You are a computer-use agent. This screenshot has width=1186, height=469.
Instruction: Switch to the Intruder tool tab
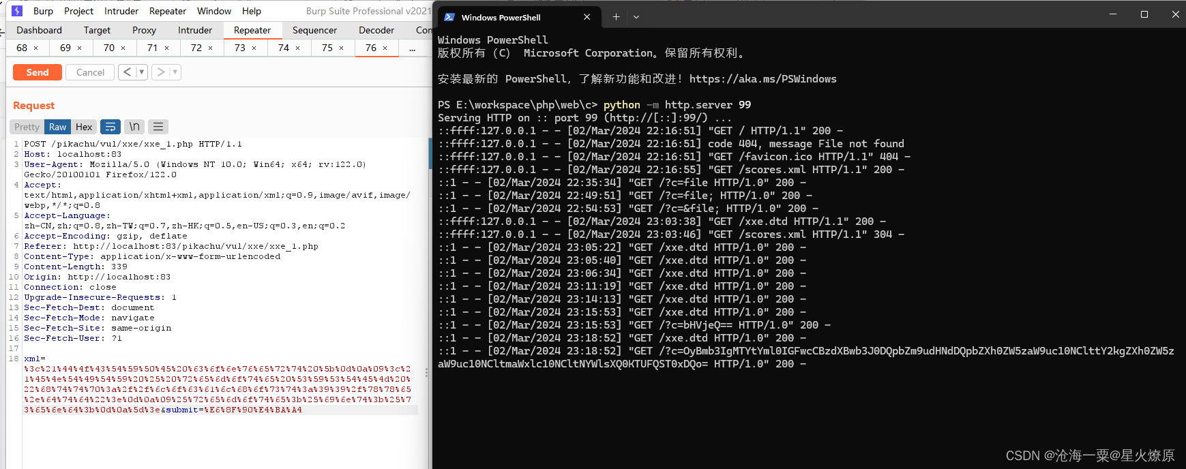point(195,30)
